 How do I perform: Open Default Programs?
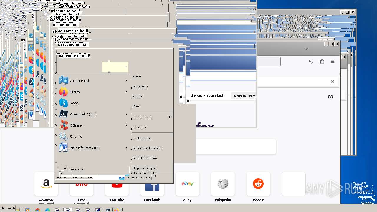click(145, 158)
